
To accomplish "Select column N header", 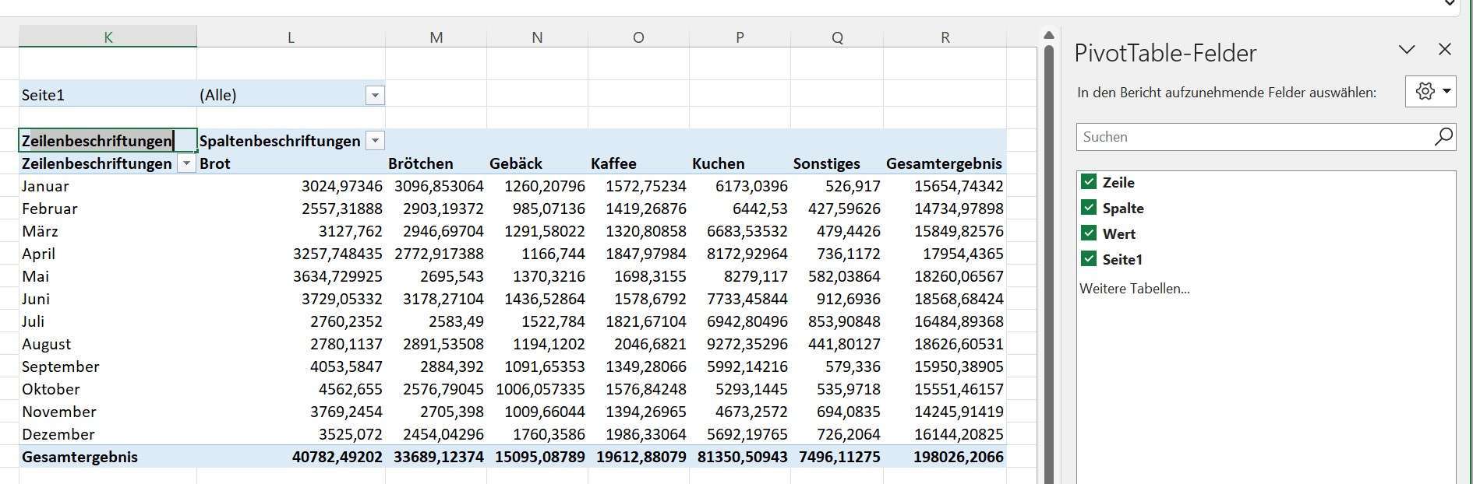I will pyautogui.click(x=537, y=37).
